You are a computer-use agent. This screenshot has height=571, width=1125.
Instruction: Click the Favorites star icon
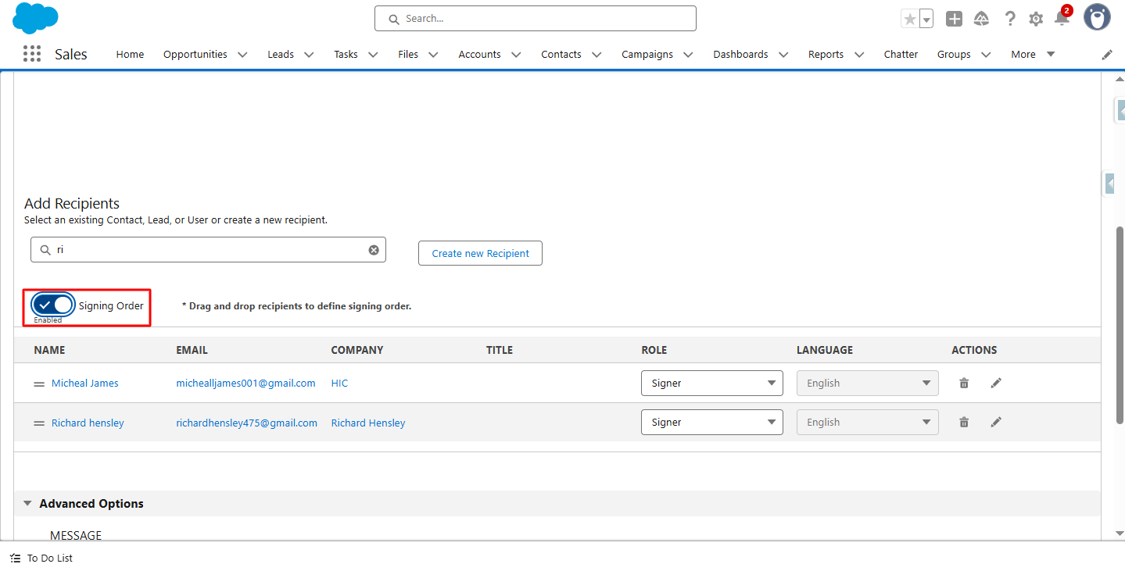pos(909,19)
